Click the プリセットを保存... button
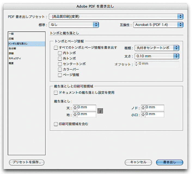The width and height of the screenshot is (192, 174). 27,162
